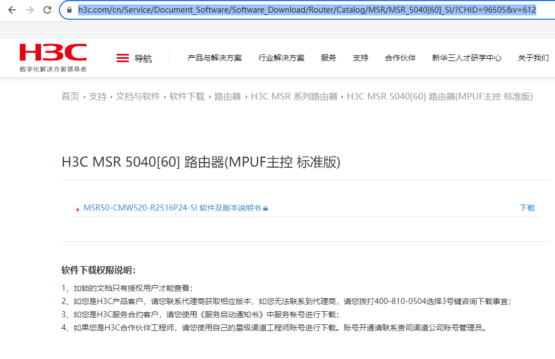Reload the page with the refresh icon
Image resolution: width=555 pixels, height=359 pixels.
(47, 10)
